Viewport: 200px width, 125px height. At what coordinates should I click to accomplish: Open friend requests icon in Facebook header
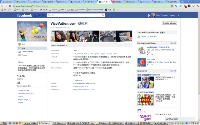pyautogui.click(x=35, y=15)
